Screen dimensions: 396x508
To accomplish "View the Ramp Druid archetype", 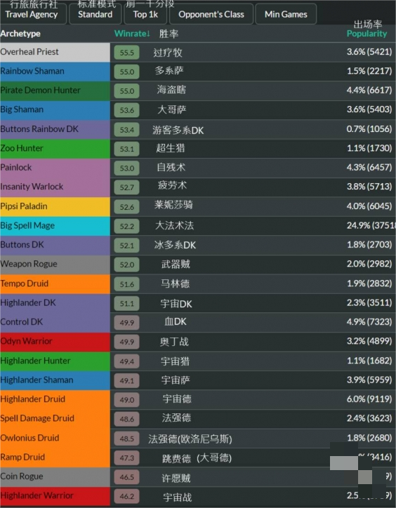I will 55,457.
